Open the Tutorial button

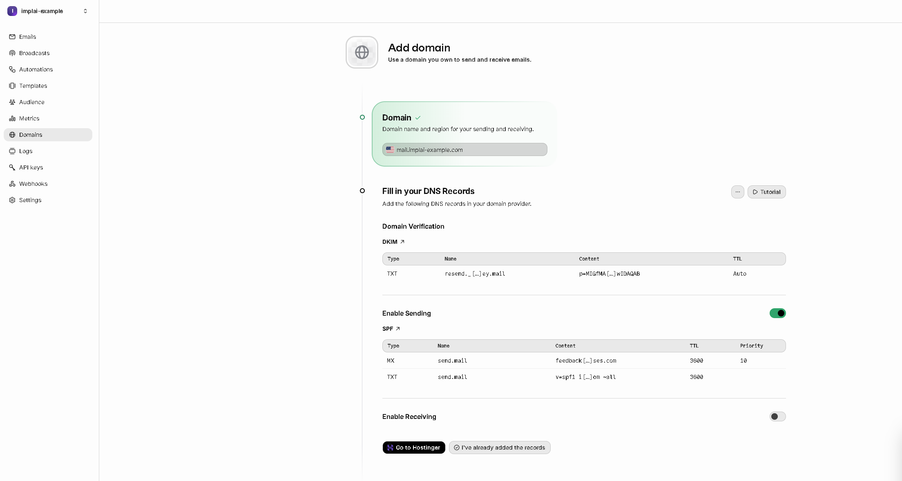coord(767,192)
